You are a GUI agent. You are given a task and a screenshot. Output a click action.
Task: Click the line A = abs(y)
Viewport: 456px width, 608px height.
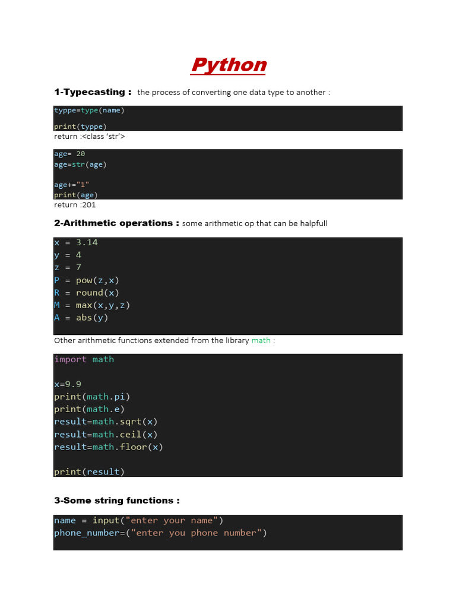click(81, 318)
